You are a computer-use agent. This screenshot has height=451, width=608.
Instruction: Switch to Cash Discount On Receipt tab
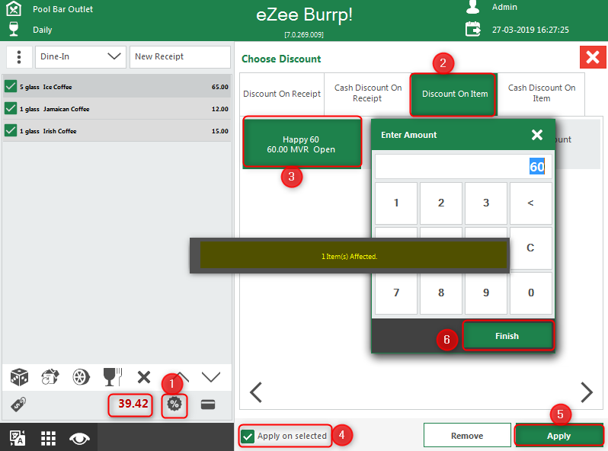coord(367,94)
